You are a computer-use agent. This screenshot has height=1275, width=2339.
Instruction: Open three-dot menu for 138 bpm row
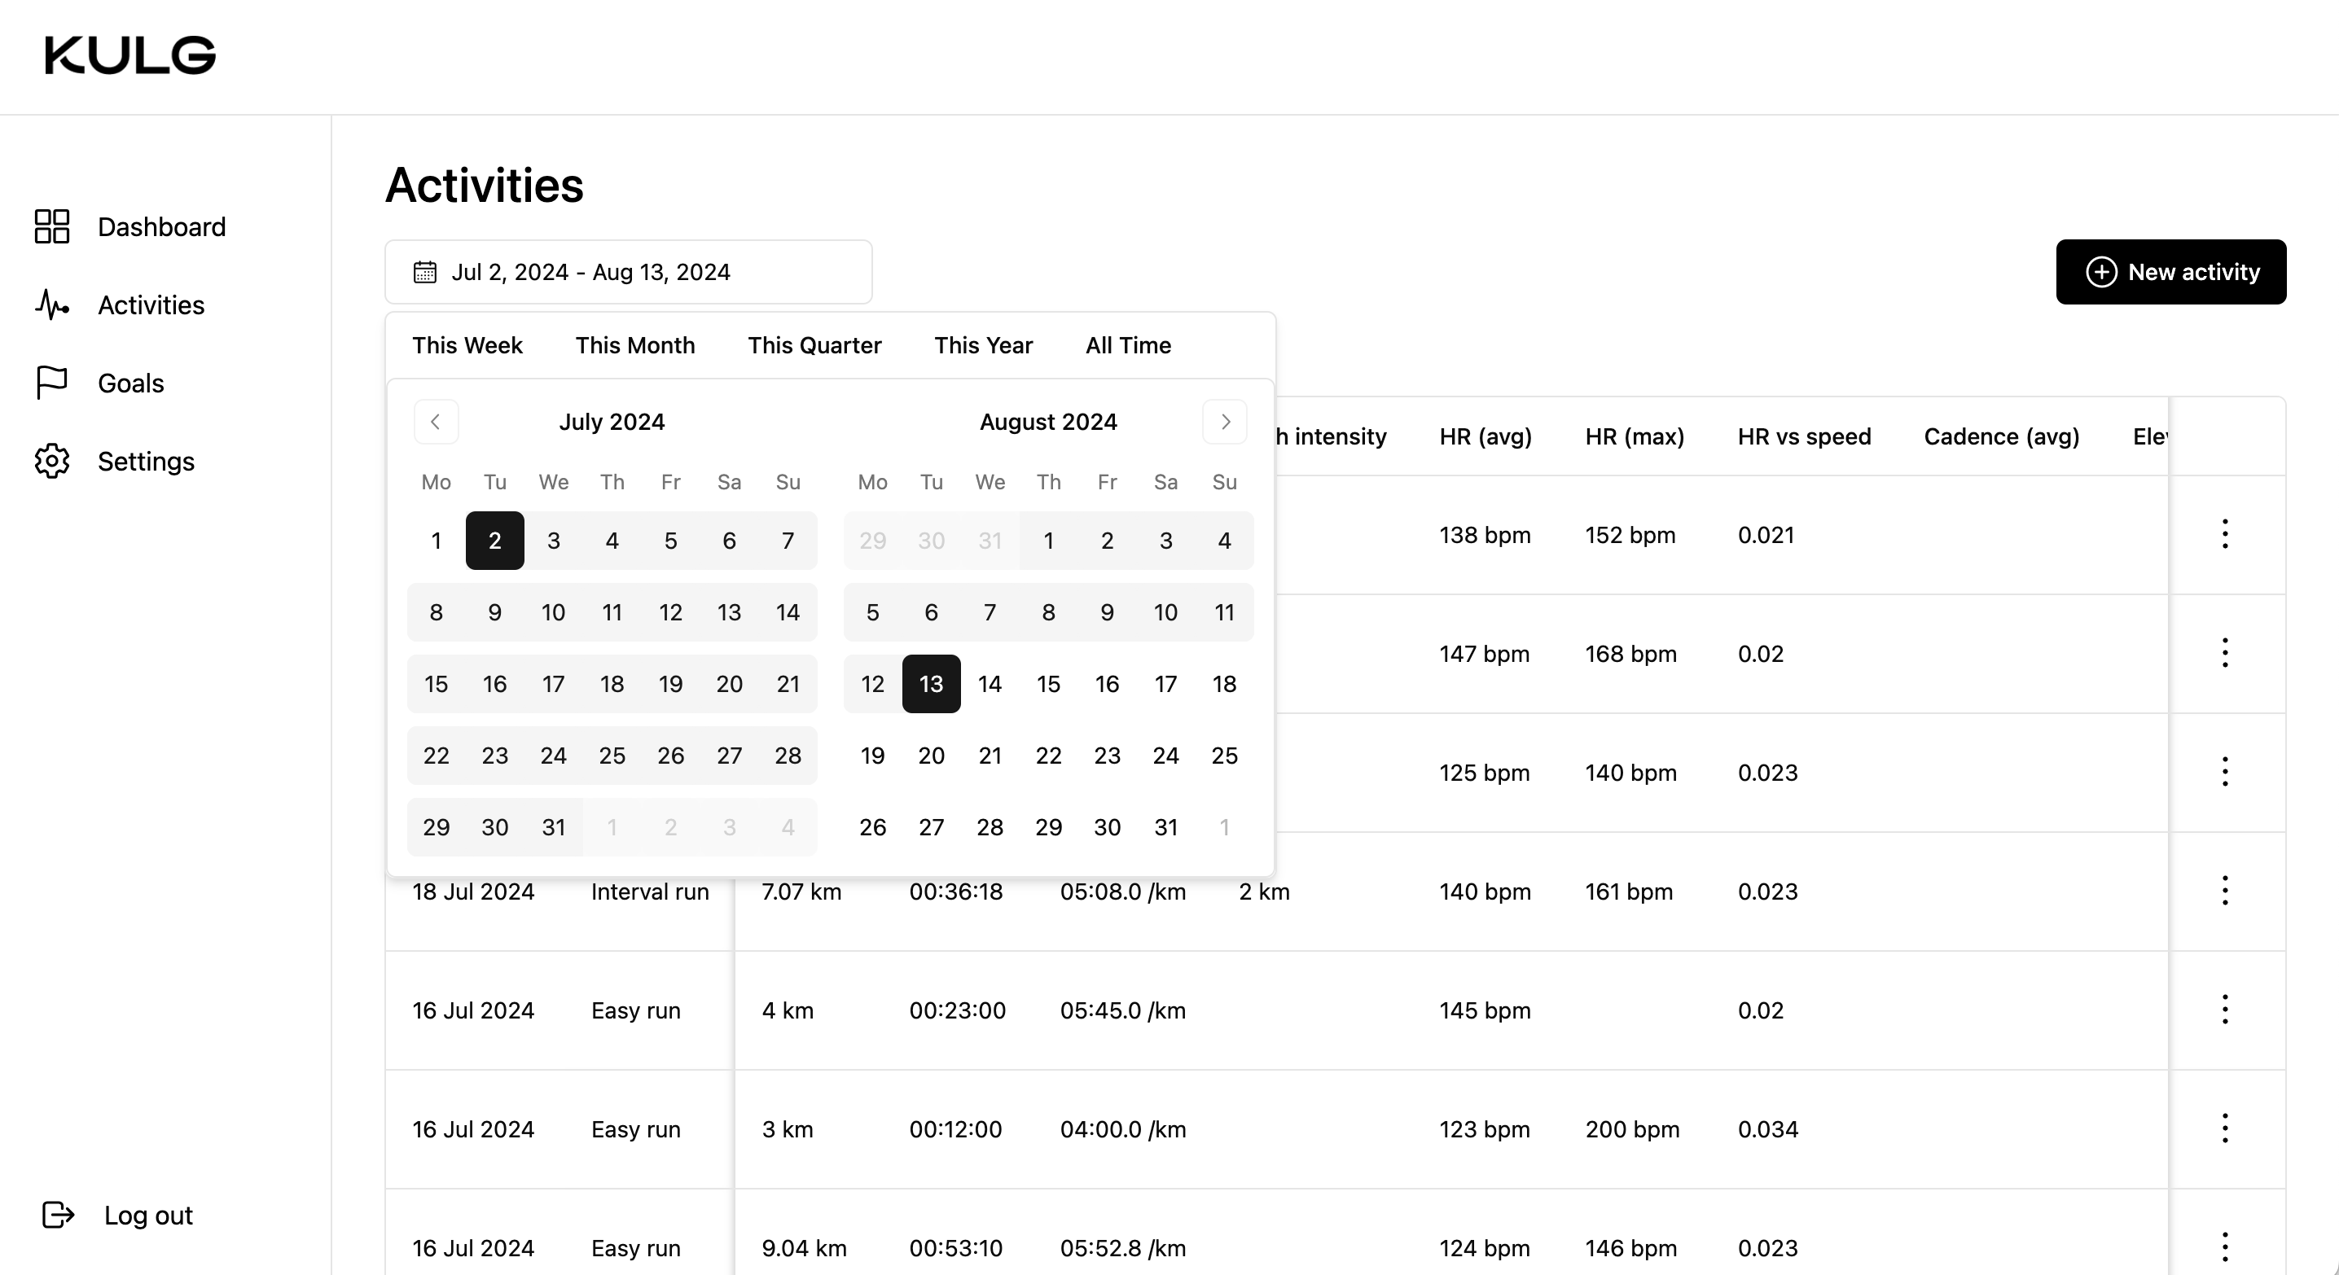[x=2225, y=534]
